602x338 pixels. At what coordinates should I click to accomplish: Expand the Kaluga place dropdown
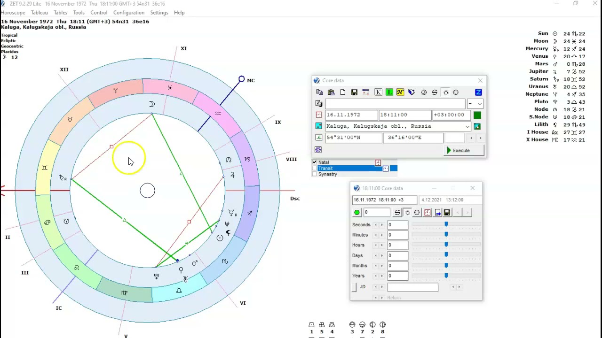coord(467,126)
